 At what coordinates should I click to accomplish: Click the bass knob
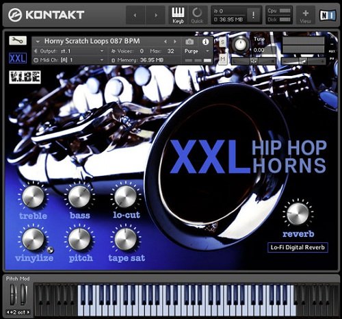click(79, 196)
